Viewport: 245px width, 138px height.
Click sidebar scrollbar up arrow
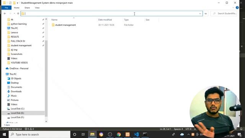pos(46,19)
